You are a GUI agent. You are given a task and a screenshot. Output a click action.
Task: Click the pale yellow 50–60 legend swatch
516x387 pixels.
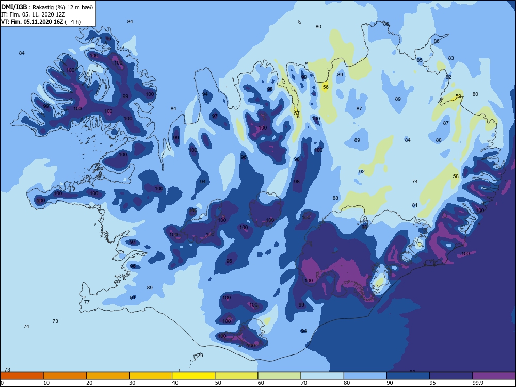pyautogui.click(x=236, y=376)
